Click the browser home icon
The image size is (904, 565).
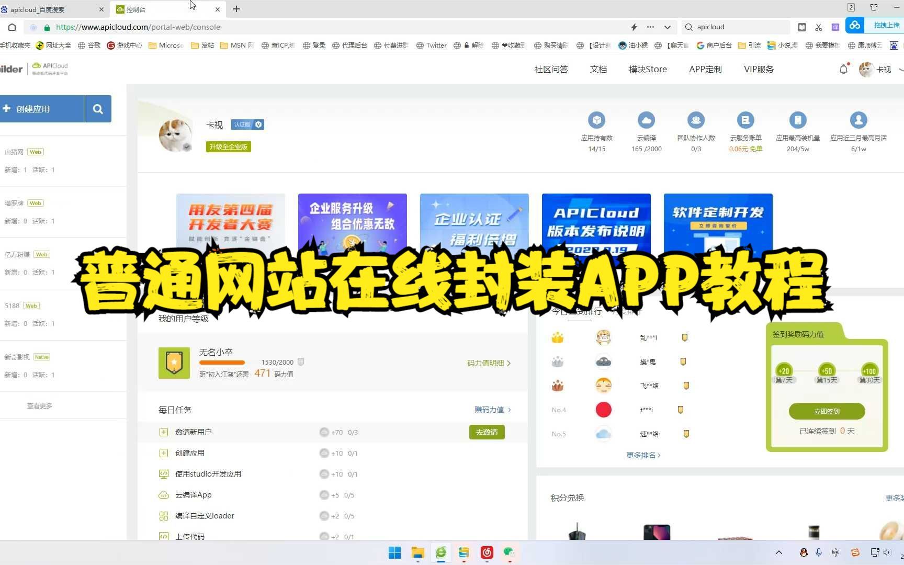point(12,27)
